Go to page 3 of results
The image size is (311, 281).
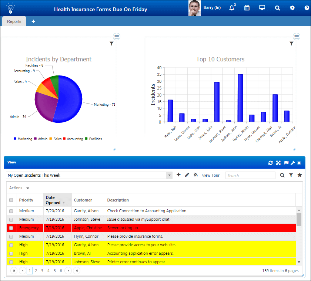pos(42,271)
